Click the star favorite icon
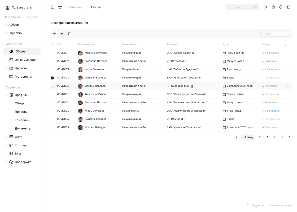The image size is (297, 212). pyautogui.click(x=60, y=7)
